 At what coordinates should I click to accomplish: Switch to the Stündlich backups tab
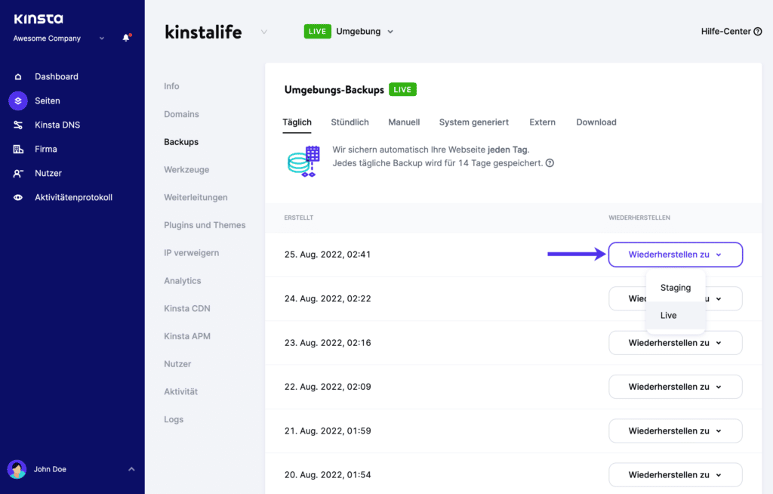click(350, 122)
